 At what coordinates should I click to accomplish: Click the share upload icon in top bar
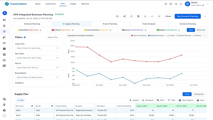pyautogui.click(x=181, y=4)
